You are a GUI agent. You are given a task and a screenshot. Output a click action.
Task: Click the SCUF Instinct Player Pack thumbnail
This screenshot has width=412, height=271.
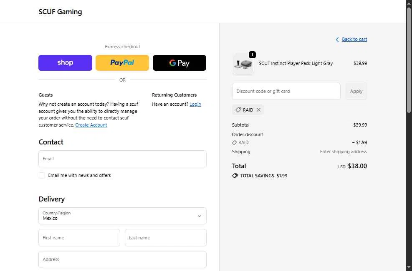click(x=243, y=64)
